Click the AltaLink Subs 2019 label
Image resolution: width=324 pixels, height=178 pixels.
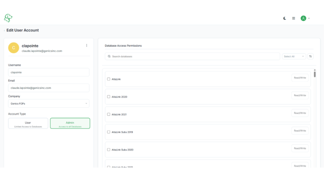point(122,132)
